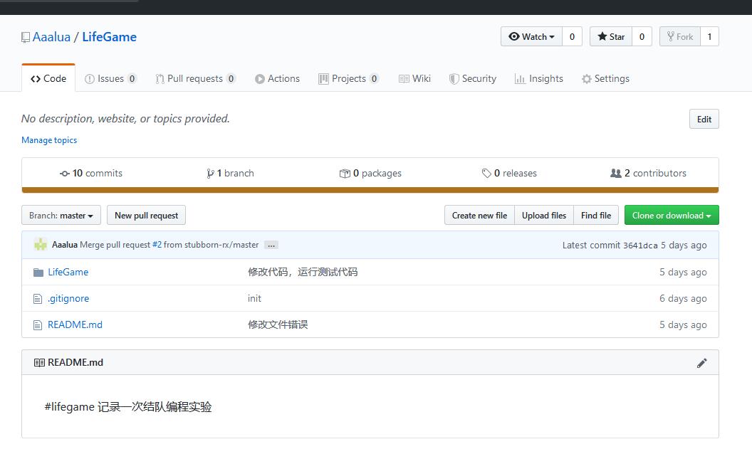Open the repository Settings tab
The width and height of the screenshot is (752, 454).
(605, 78)
